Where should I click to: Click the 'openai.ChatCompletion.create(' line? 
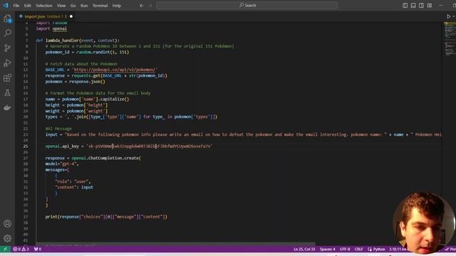point(93,158)
